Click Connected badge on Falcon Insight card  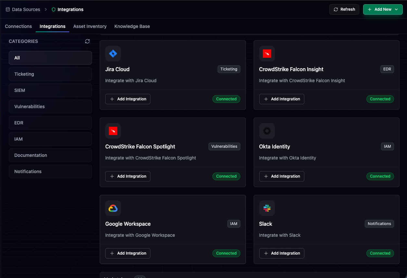pos(380,99)
